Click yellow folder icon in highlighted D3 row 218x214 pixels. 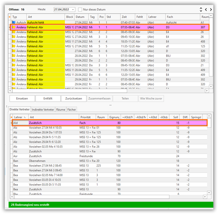14,27
